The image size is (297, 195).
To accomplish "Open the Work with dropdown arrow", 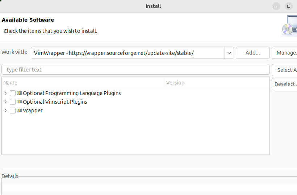I will [229, 53].
